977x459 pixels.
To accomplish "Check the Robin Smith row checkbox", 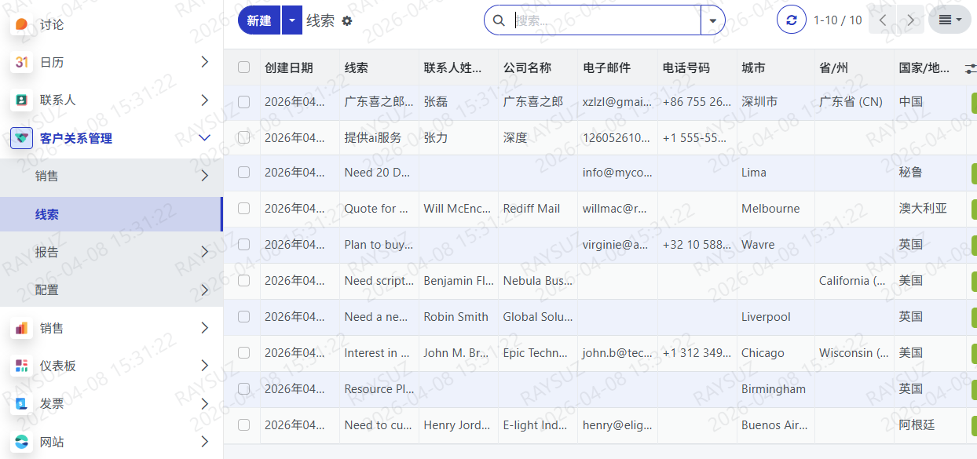I will coord(243,317).
